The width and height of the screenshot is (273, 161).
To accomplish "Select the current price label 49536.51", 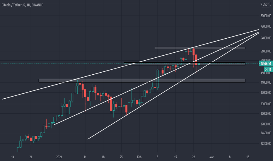I will pyautogui.click(x=266, y=64).
